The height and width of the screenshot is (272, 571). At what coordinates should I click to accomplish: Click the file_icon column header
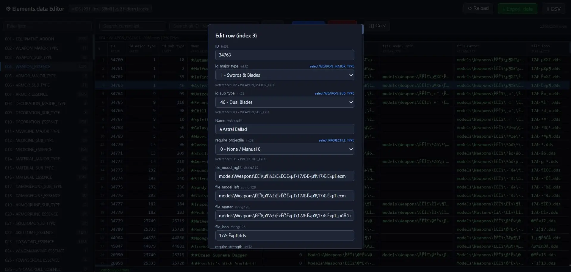coord(549,48)
